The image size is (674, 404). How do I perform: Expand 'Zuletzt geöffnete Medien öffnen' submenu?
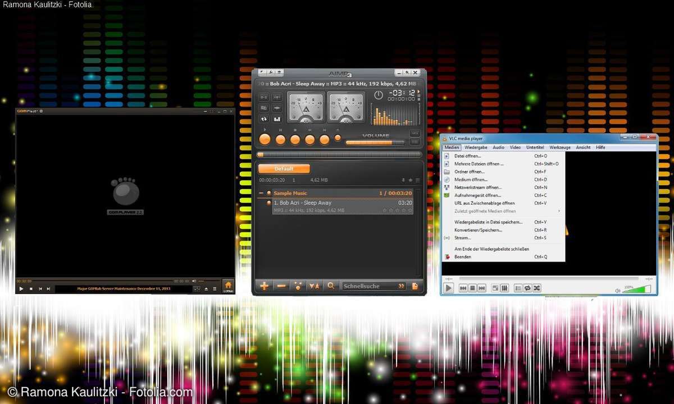pyautogui.click(x=503, y=211)
